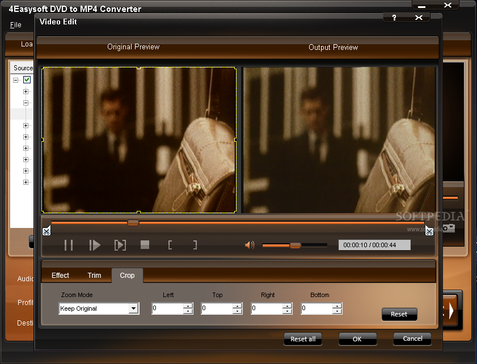Expand the first child tree node
Viewport: 477px width, 364px height.
click(26, 91)
